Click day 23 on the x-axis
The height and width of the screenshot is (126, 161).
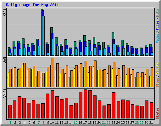(x=113, y=123)
